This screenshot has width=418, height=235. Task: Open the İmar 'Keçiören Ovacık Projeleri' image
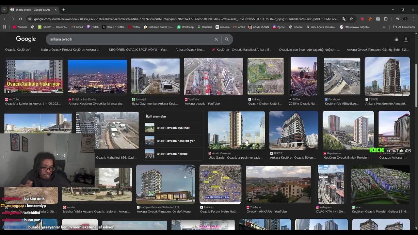click(x=380, y=184)
